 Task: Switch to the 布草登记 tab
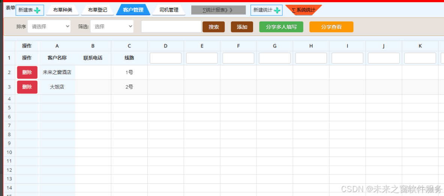click(97, 10)
